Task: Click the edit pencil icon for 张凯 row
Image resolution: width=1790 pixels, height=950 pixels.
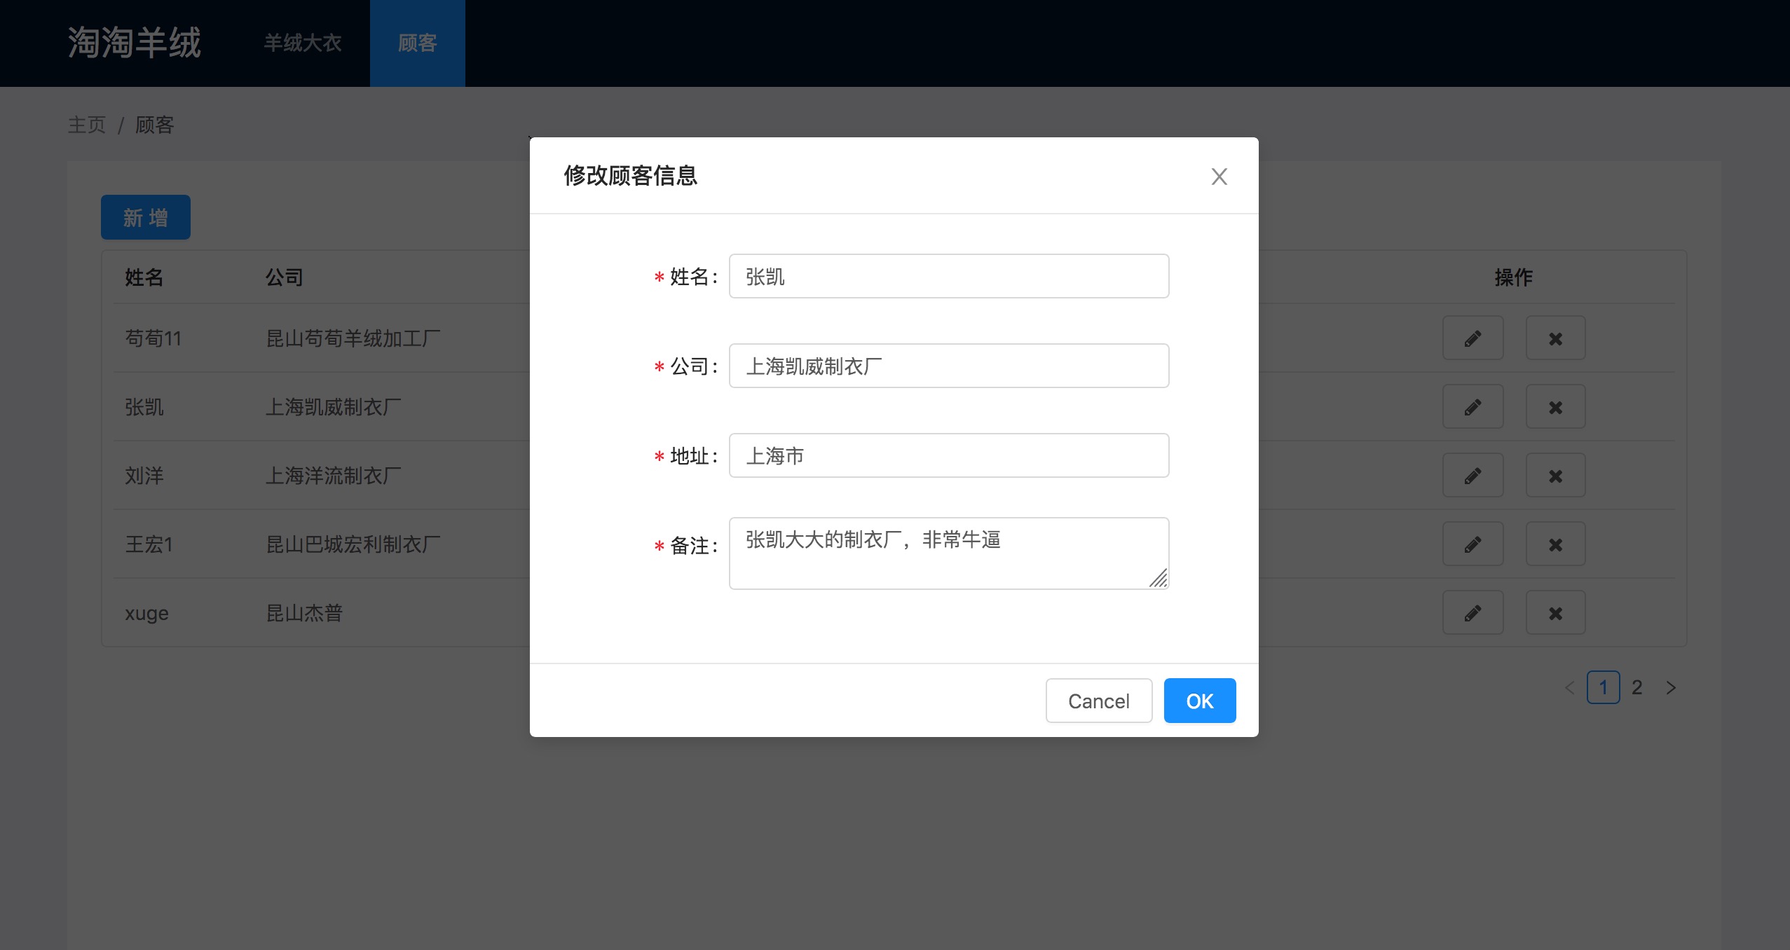Action: (1473, 407)
